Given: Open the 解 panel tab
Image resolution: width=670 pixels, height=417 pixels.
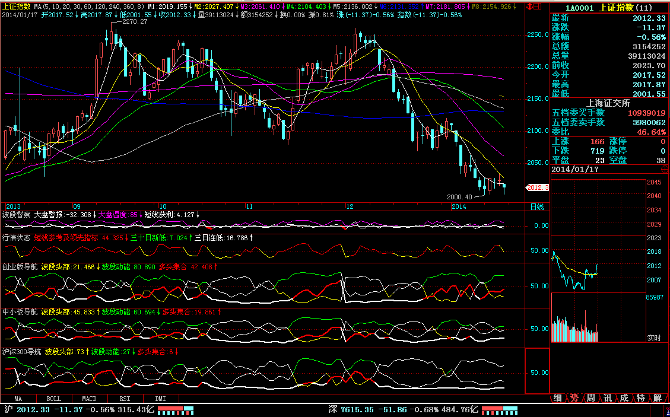Looking at the screenshot, I should [658, 398].
